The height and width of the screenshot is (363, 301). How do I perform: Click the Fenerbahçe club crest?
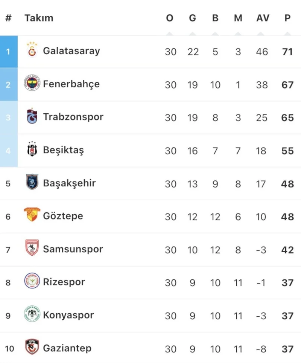pyautogui.click(x=32, y=84)
